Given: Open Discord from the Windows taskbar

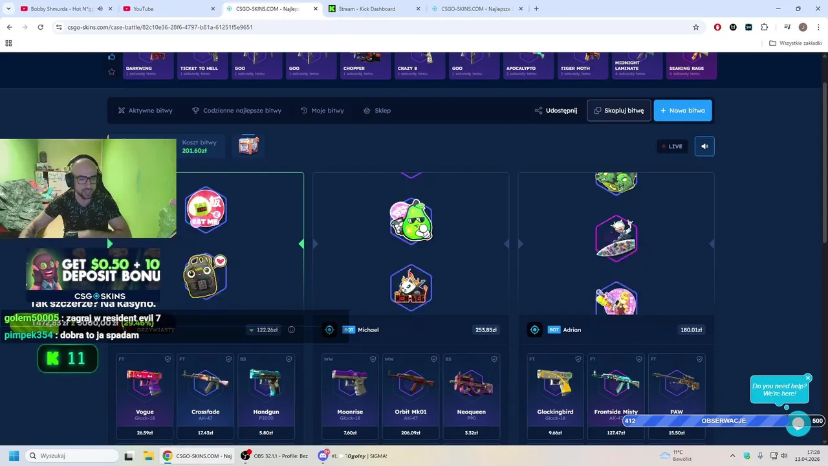Looking at the screenshot, I should click(354, 456).
